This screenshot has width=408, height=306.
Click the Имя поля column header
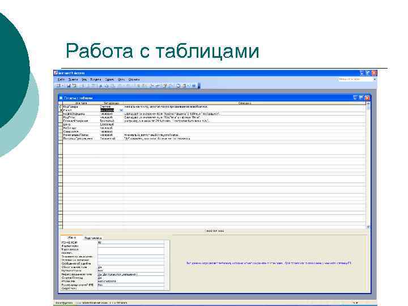[81, 103]
